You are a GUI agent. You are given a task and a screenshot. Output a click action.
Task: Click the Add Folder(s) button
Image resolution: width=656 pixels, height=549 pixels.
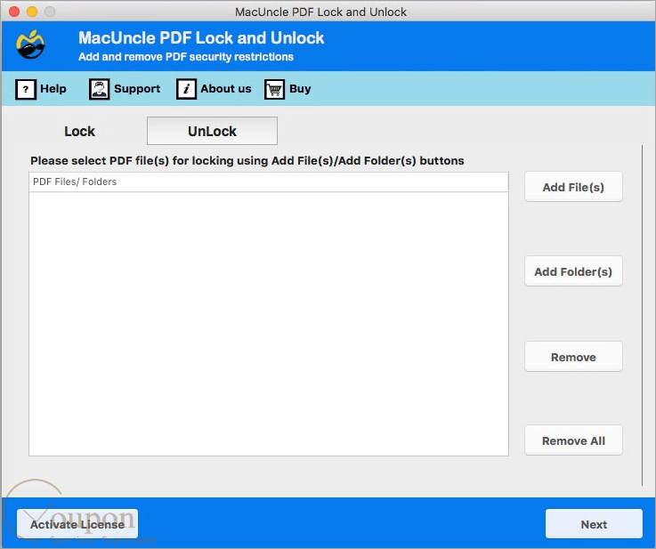pyautogui.click(x=573, y=271)
